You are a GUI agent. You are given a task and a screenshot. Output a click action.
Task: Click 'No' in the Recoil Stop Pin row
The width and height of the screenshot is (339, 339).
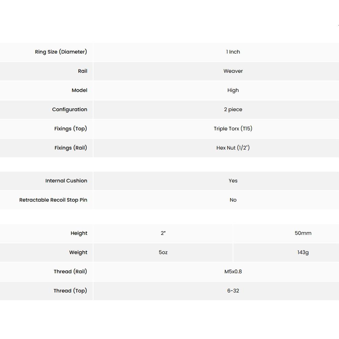click(x=233, y=200)
